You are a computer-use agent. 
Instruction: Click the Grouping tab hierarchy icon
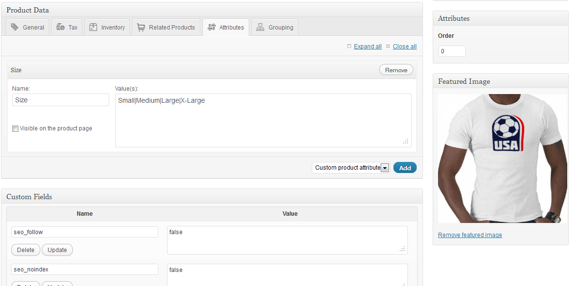260,27
